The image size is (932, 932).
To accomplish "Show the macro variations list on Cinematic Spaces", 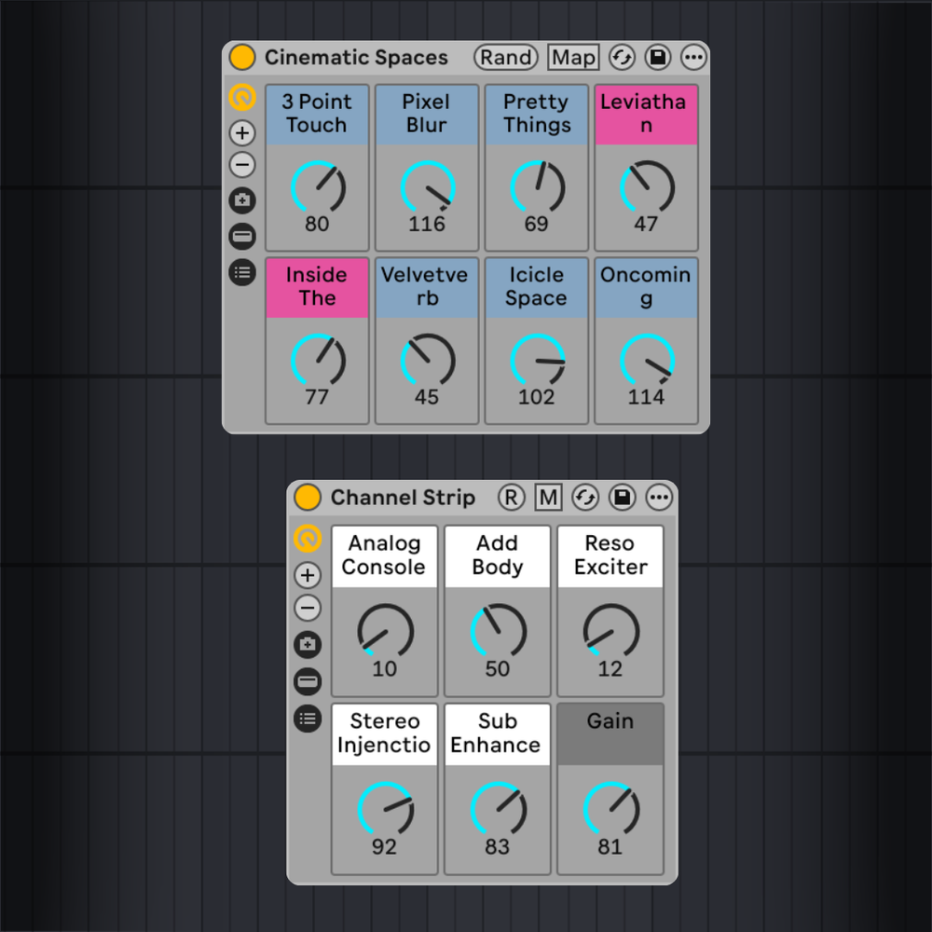I will tap(241, 273).
